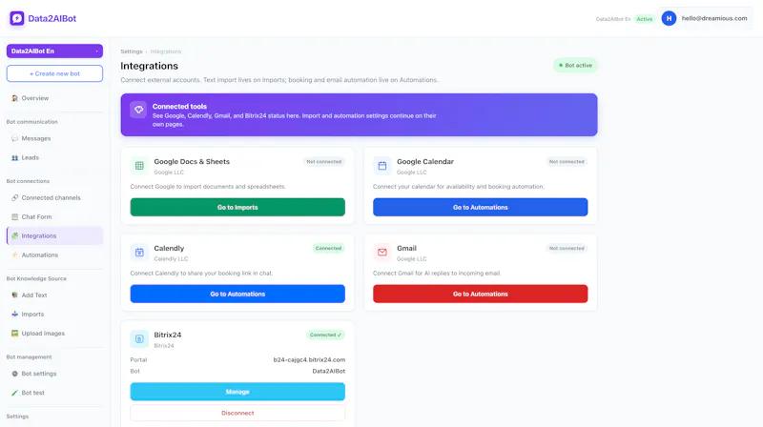This screenshot has height=427, width=763.
Task: Click the Connected tools banner icon
Action: click(x=138, y=110)
